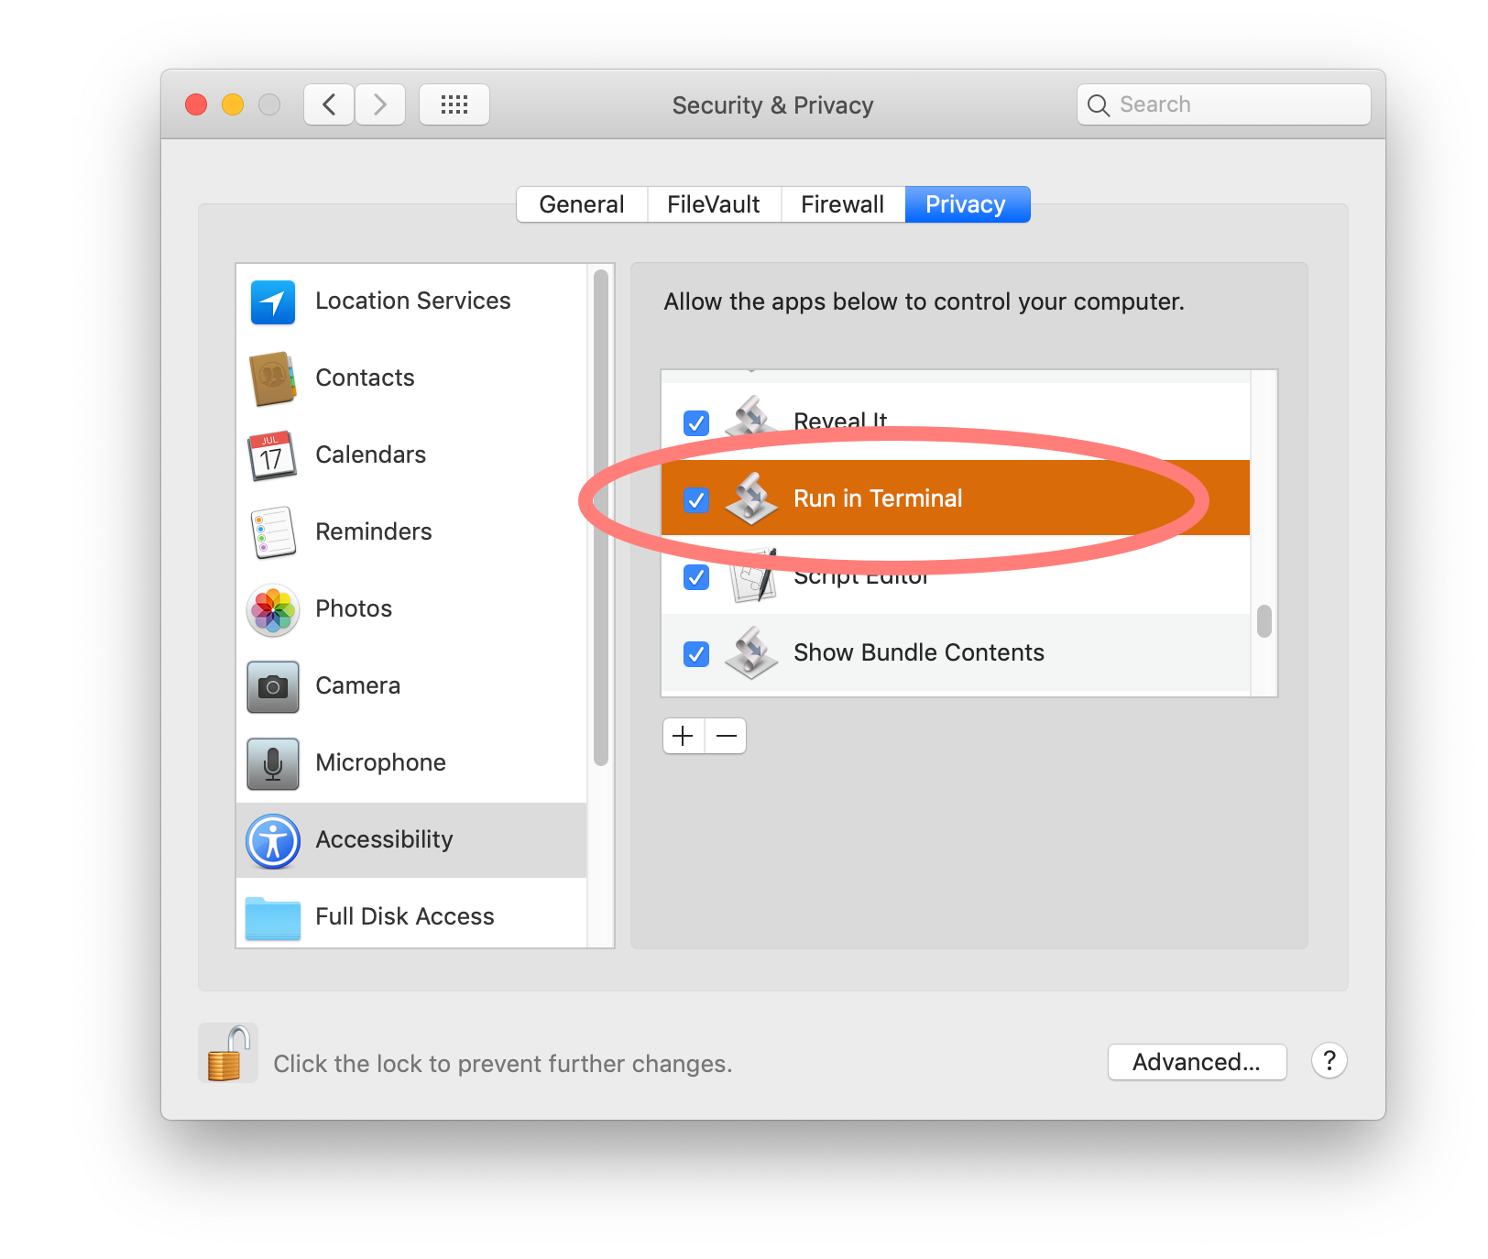Click the Reminders list icon
Image resolution: width=1488 pixels, height=1259 pixels.
[272, 532]
